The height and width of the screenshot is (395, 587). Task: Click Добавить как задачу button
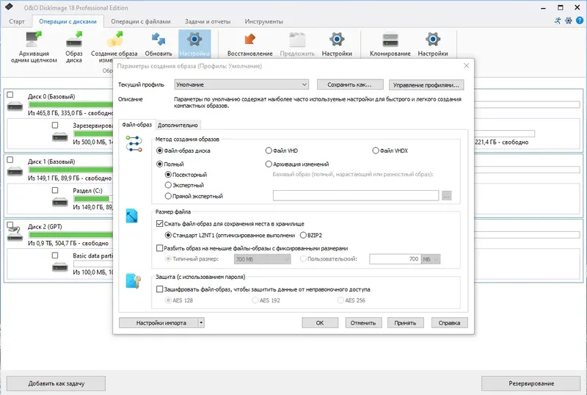56,383
